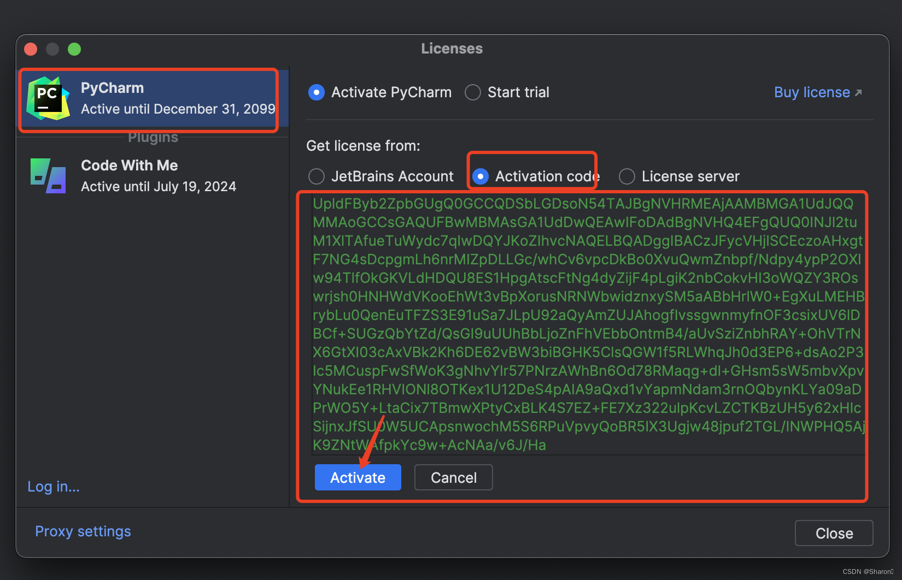Click the Close button
This screenshot has width=902, height=580.
pos(834,533)
